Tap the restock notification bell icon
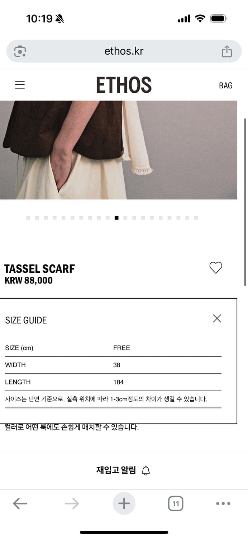This screenshot has width=248, height=539. click(146, 470)
